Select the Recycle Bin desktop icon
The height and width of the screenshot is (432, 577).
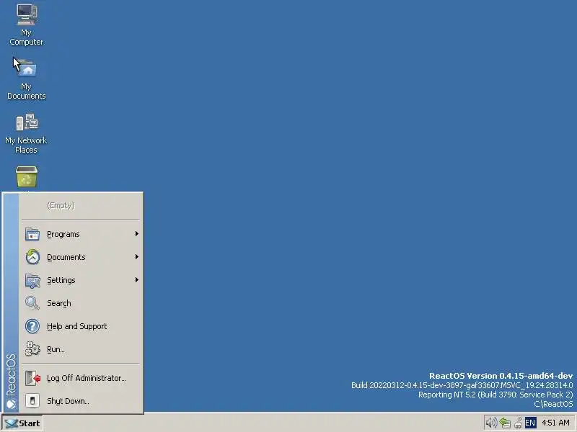coord(27,177)
